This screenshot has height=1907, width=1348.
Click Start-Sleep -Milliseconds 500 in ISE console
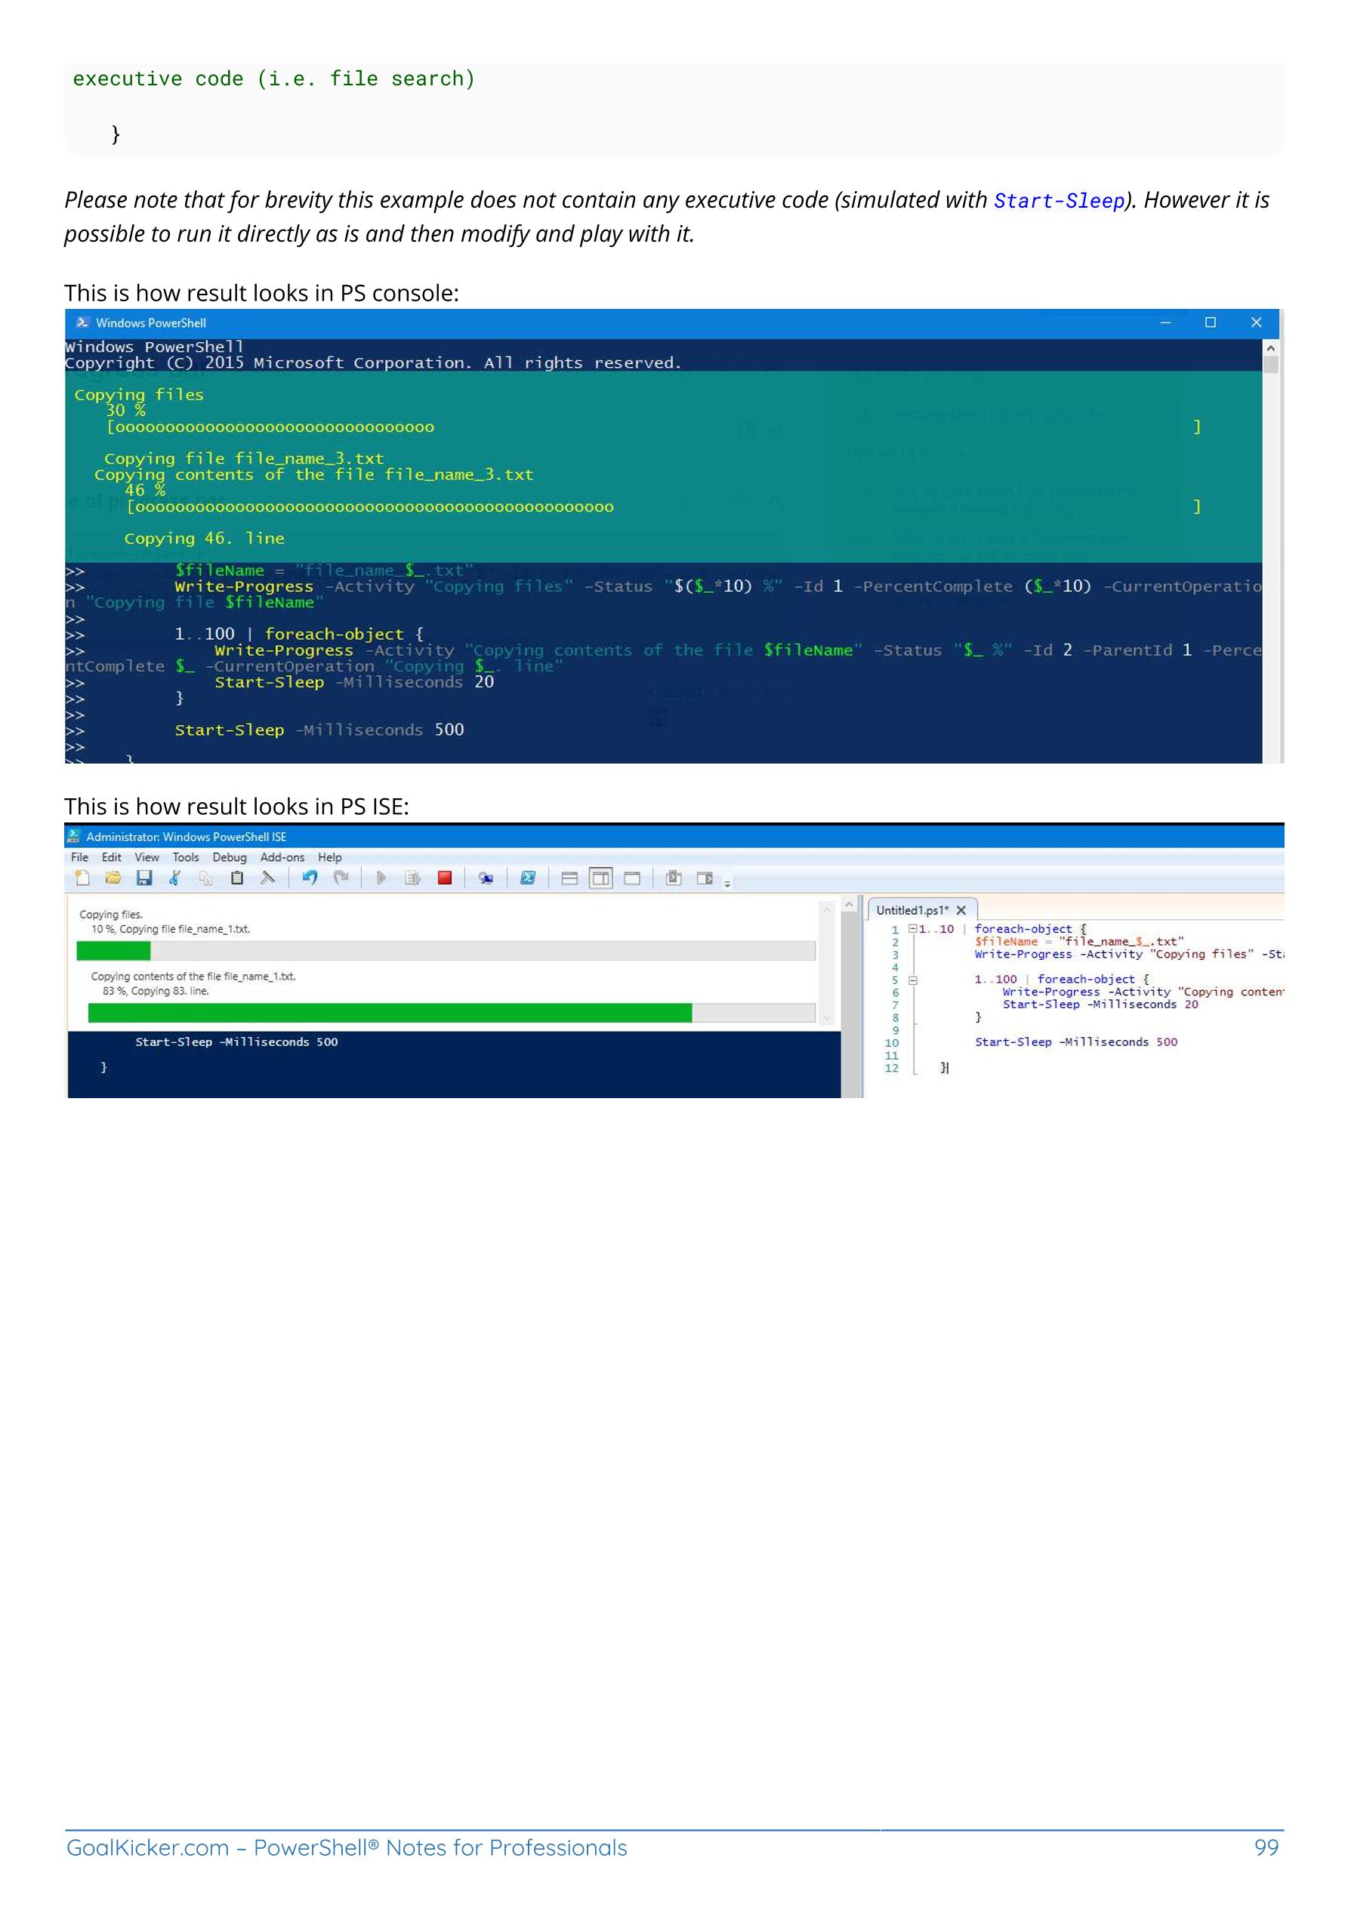click(x=236, y=1041)
